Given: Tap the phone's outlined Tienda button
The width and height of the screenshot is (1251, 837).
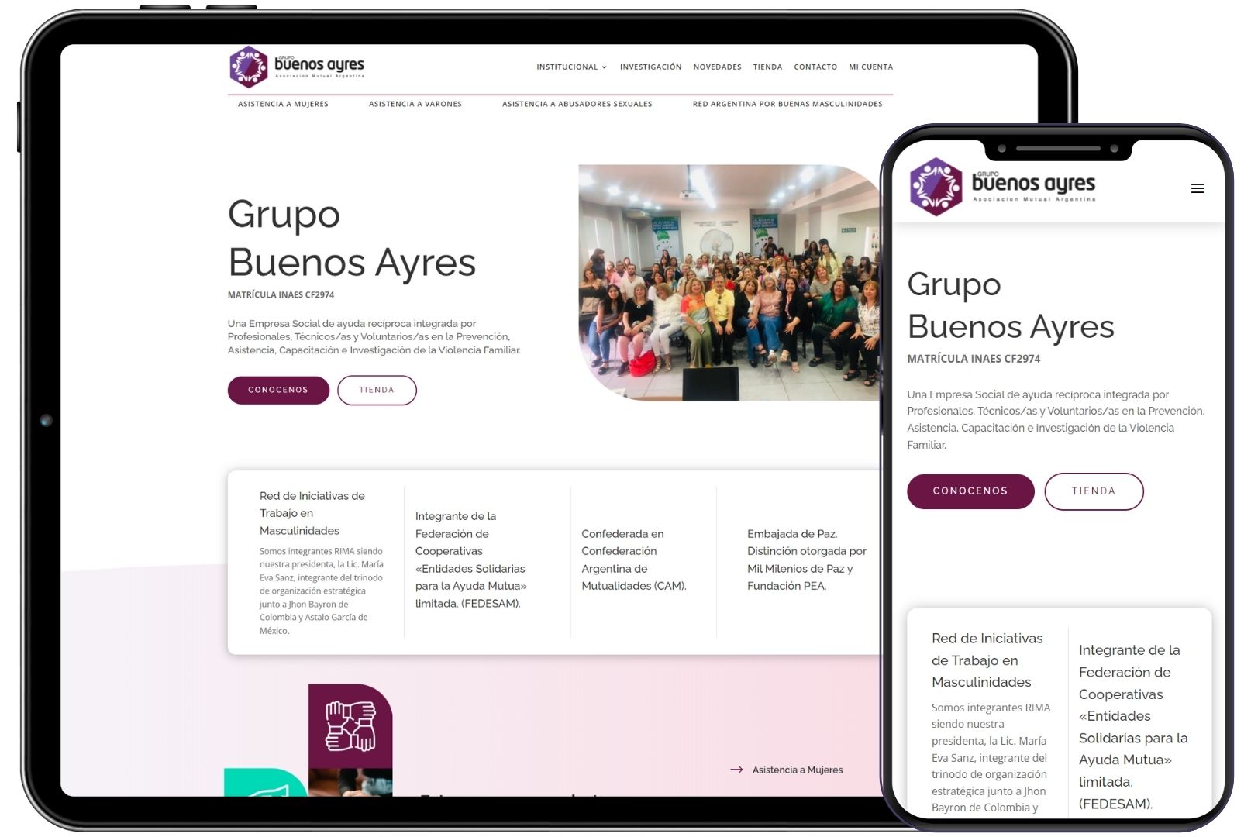Looking at the screenshot, I should [x=1094, y=491].
